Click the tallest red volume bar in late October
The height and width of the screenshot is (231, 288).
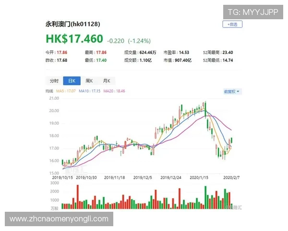coord(78,197)
